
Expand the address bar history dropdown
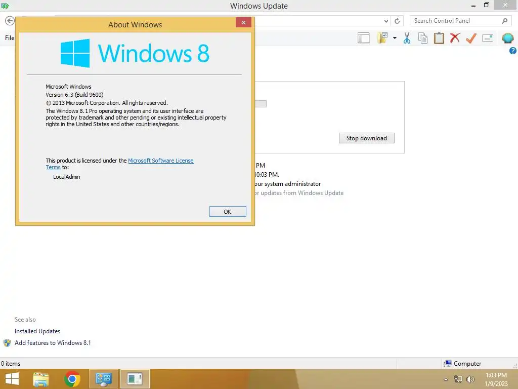click(386, 21)
